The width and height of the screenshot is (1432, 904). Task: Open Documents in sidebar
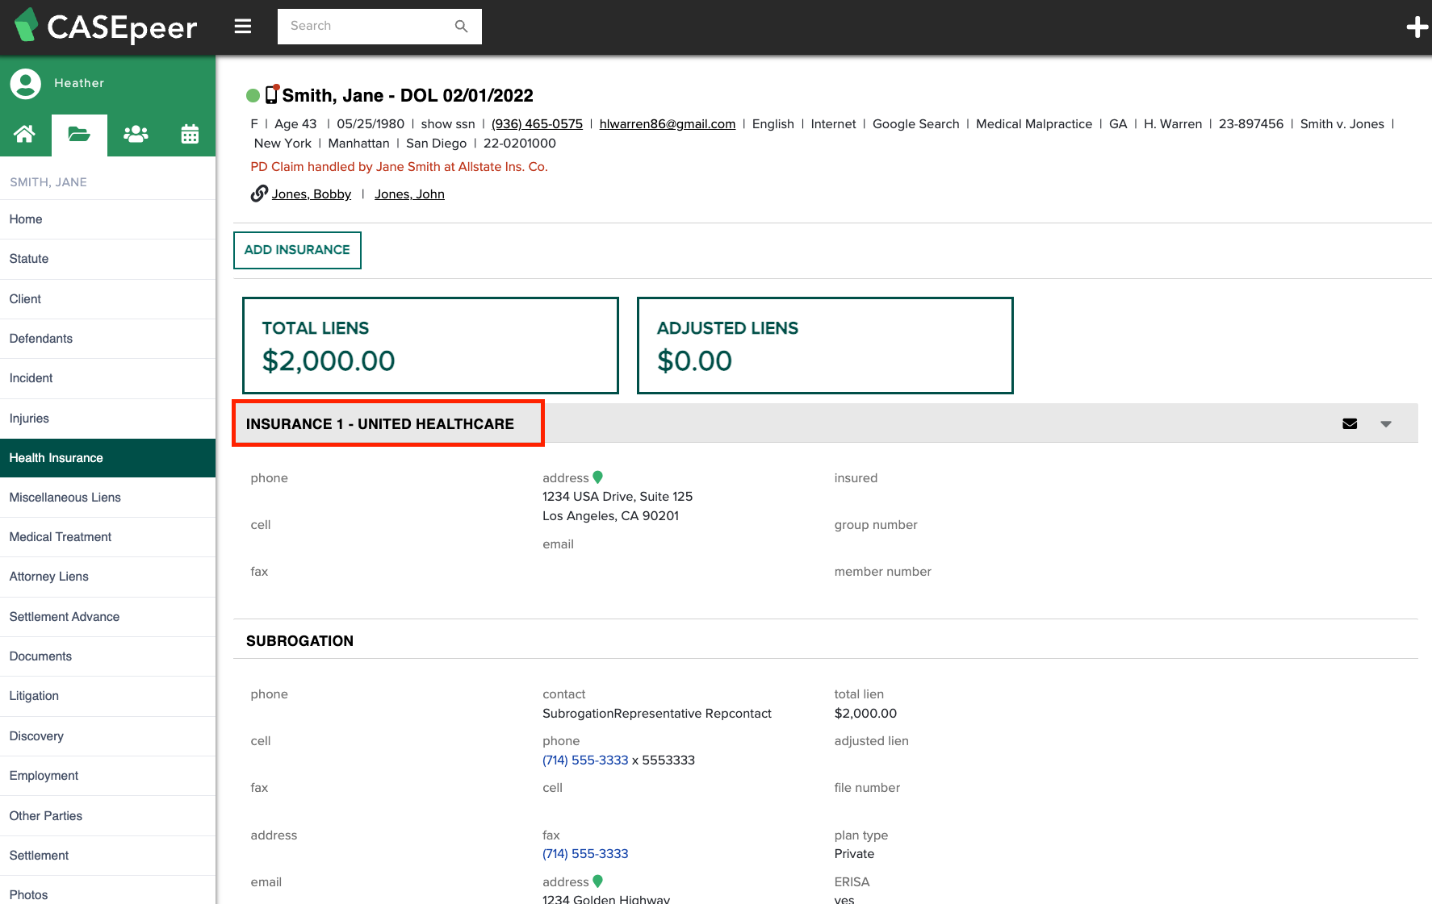108,656
